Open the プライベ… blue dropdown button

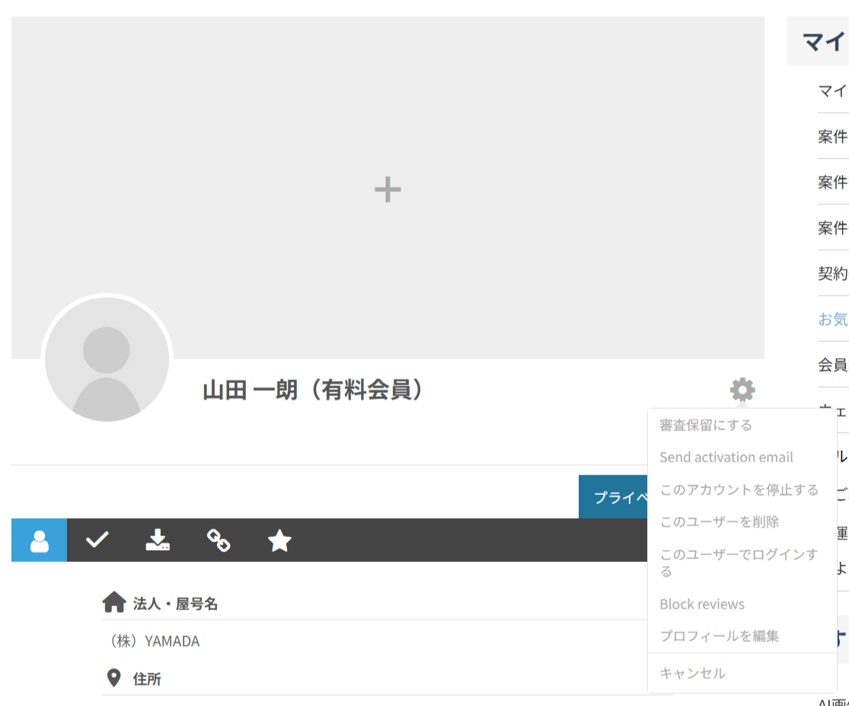pos(614,497)
